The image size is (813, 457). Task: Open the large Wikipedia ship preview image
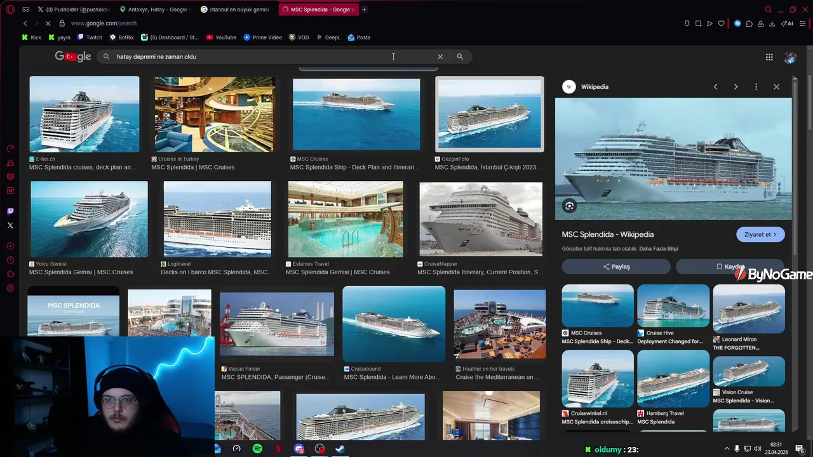673,159
